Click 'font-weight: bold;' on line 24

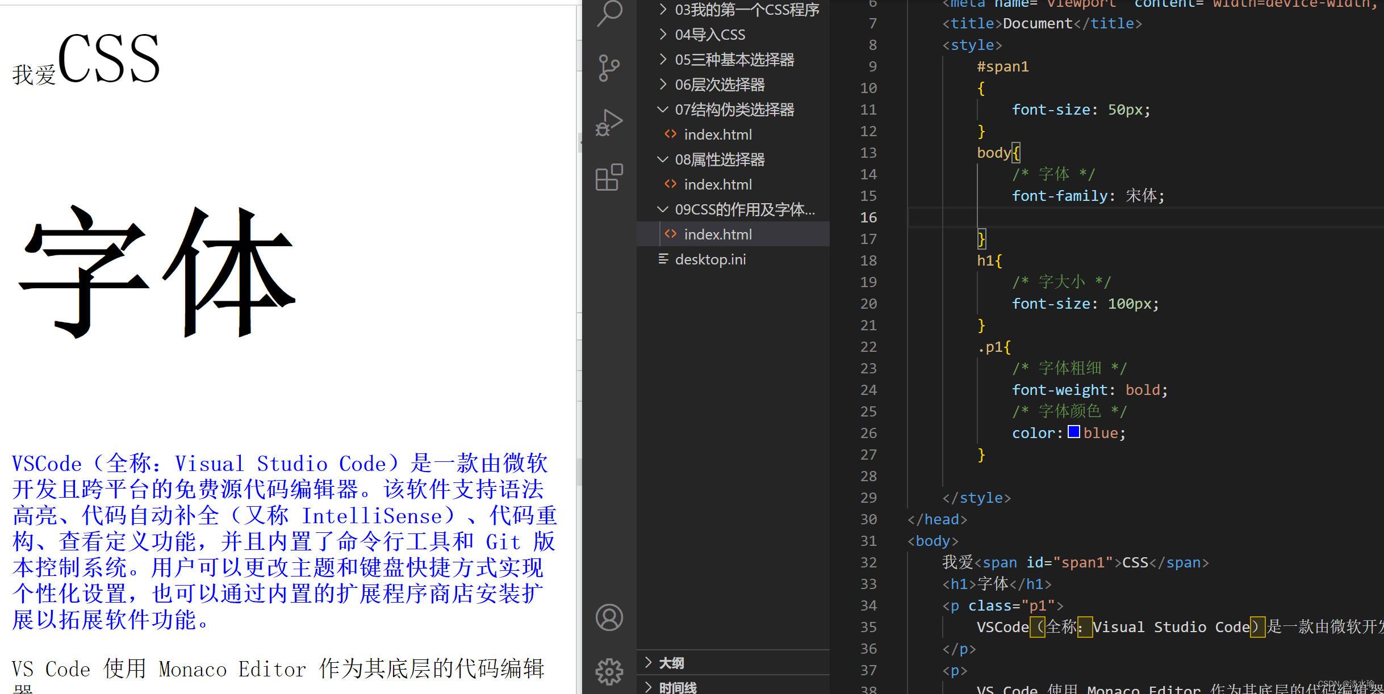[x=1089, y=390]
